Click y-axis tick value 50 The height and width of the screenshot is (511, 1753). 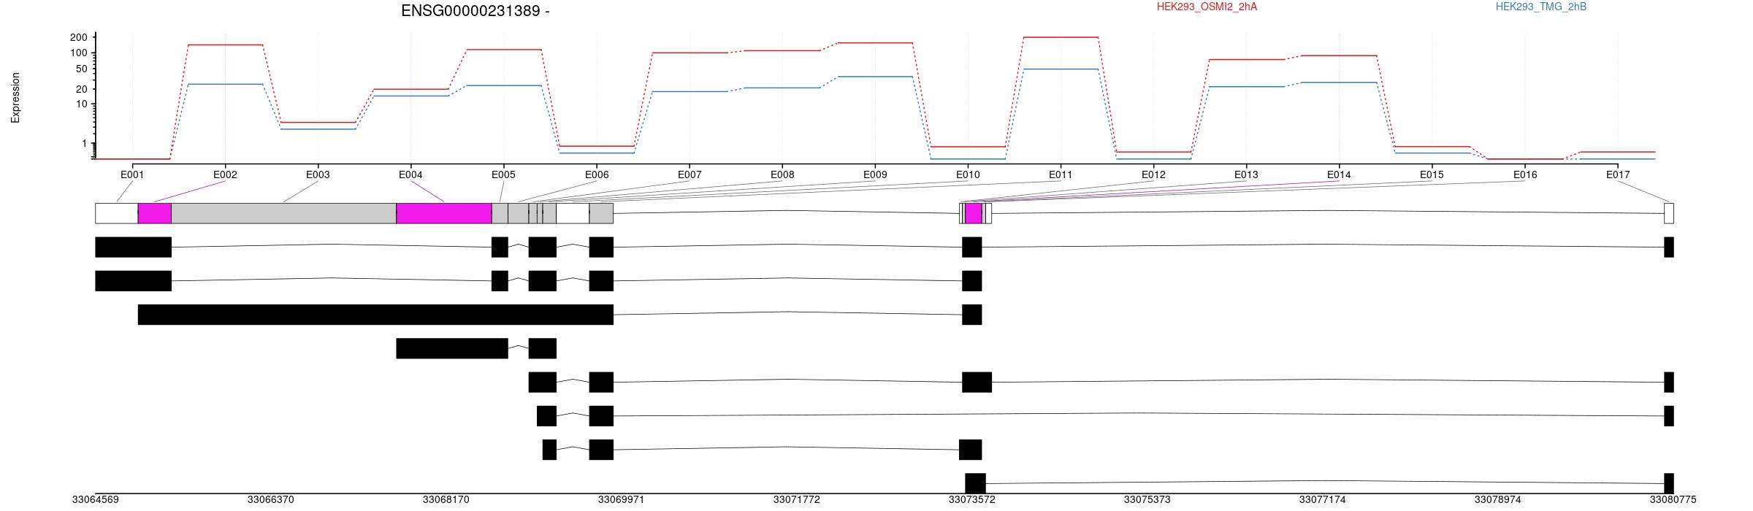[x=82, y=69]
